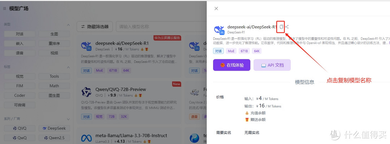Image resolution: width=390 pixels, height=144 pixels.
Task: Select the QVQ series filter
Action: (x=19, y=129)
